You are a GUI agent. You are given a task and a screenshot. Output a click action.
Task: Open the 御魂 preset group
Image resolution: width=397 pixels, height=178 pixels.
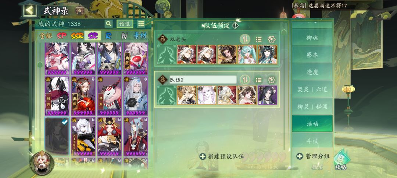click(x=312, y=37)
